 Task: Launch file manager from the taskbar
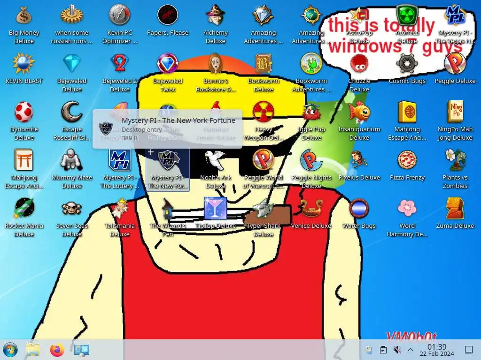coord(33,350)
